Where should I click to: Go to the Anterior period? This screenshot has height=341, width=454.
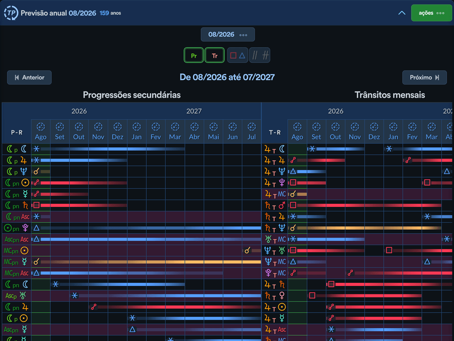click(x=29, y=77)
